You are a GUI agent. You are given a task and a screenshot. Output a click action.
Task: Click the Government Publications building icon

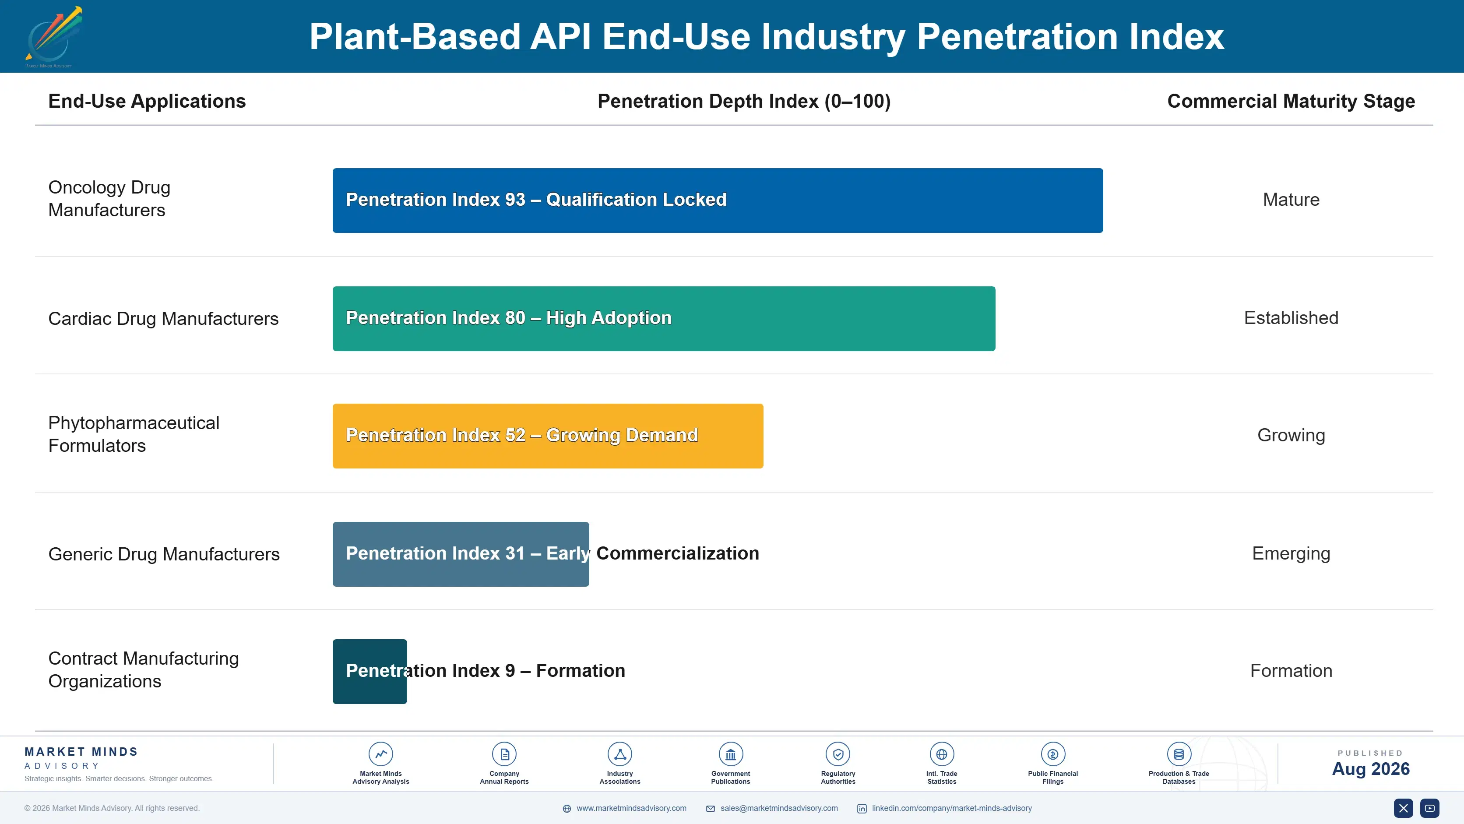[730, 754]
